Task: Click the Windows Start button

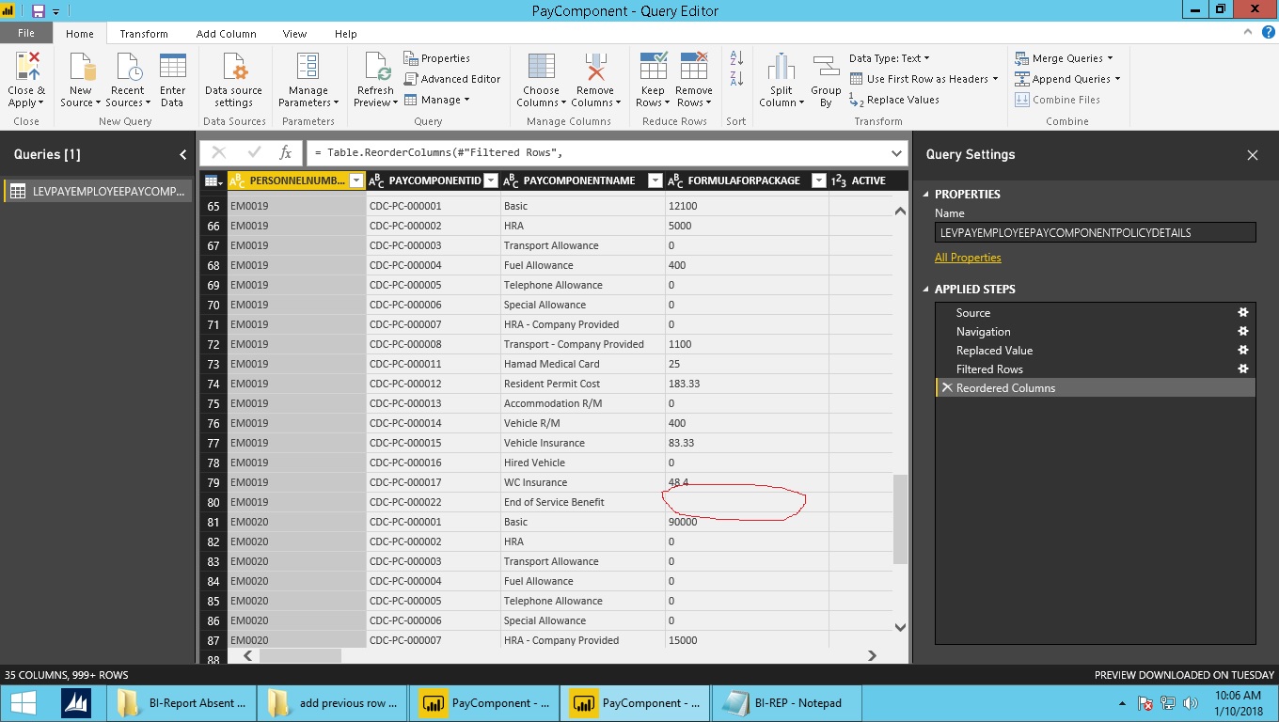Action: (24, 703)
